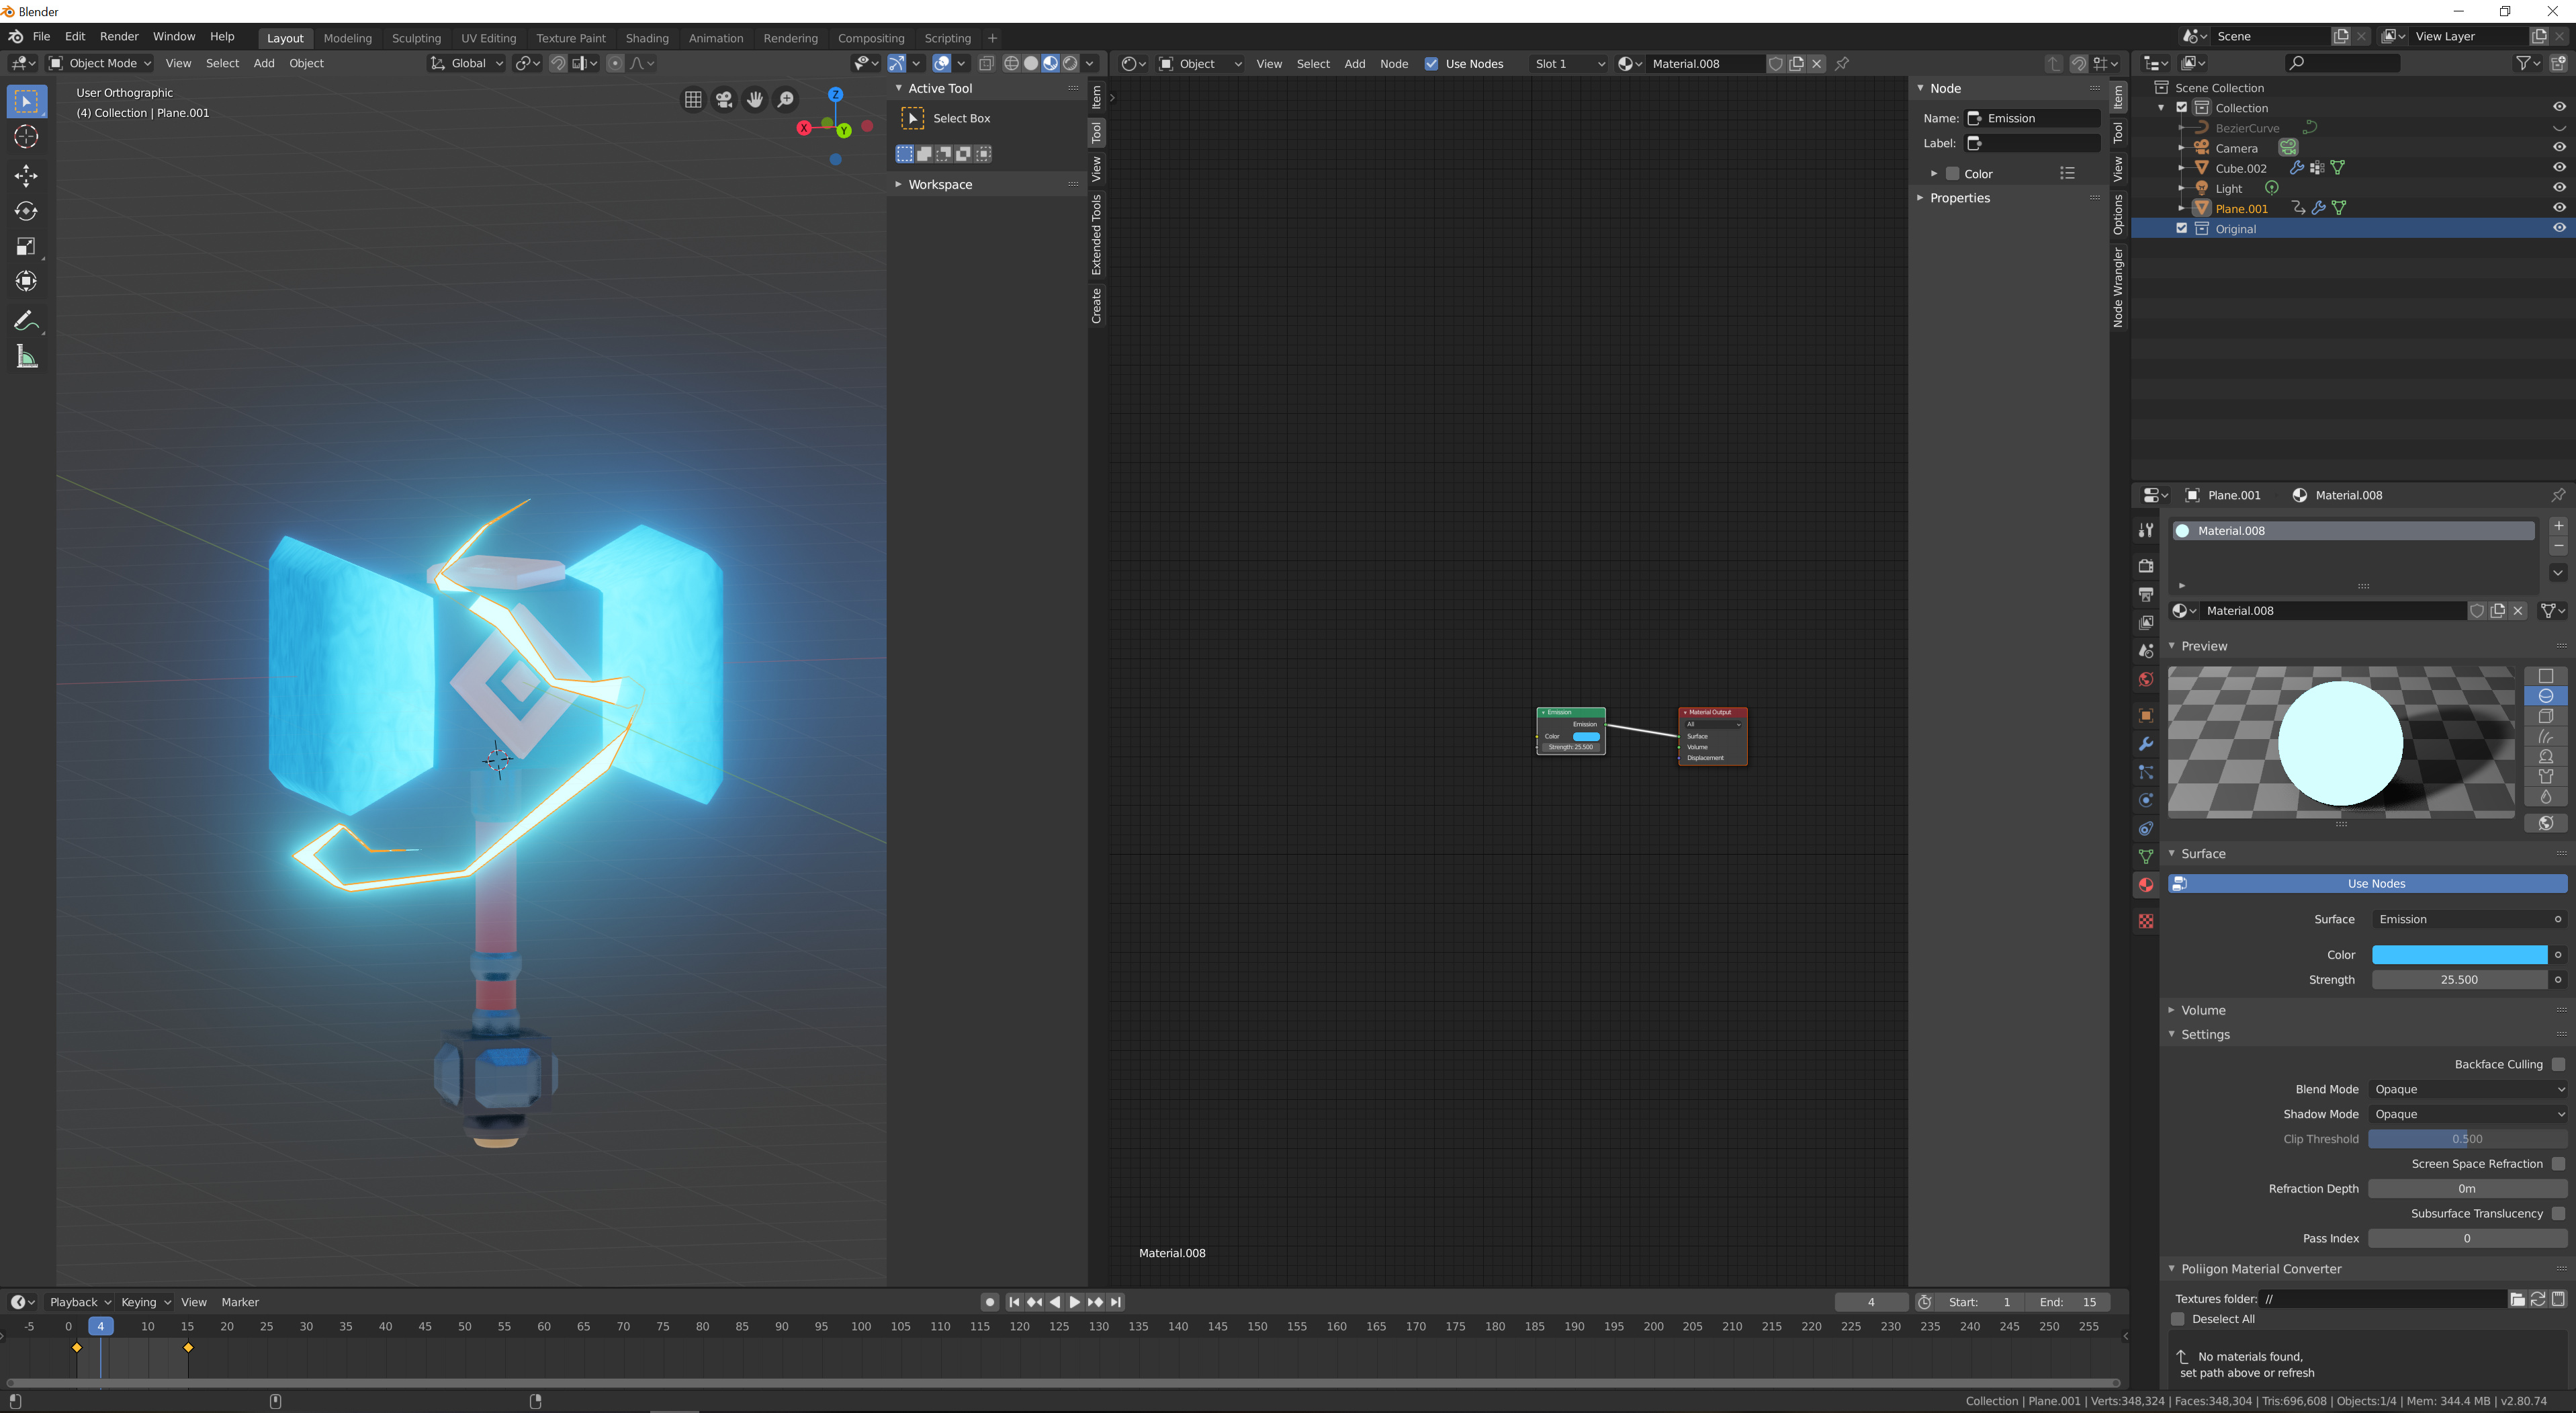Click the blue Color swatch for emission

pyautogui.click(x=2460, y=953)
